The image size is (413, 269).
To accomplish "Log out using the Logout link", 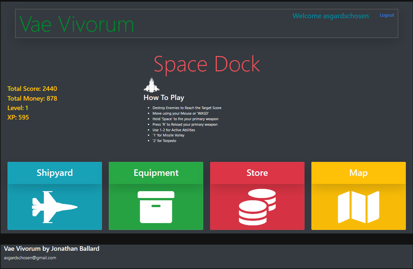I will pos(387,15).
